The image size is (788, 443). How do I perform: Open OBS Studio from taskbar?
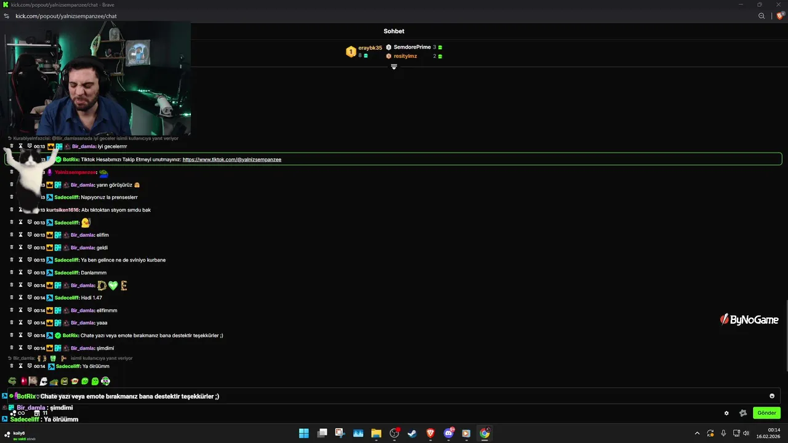394,433
